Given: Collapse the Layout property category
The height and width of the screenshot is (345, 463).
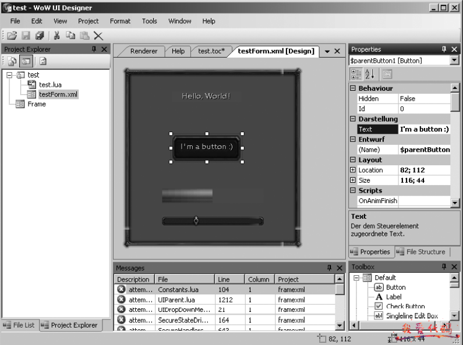Looking at the screenshot, I should coord(353,159).
